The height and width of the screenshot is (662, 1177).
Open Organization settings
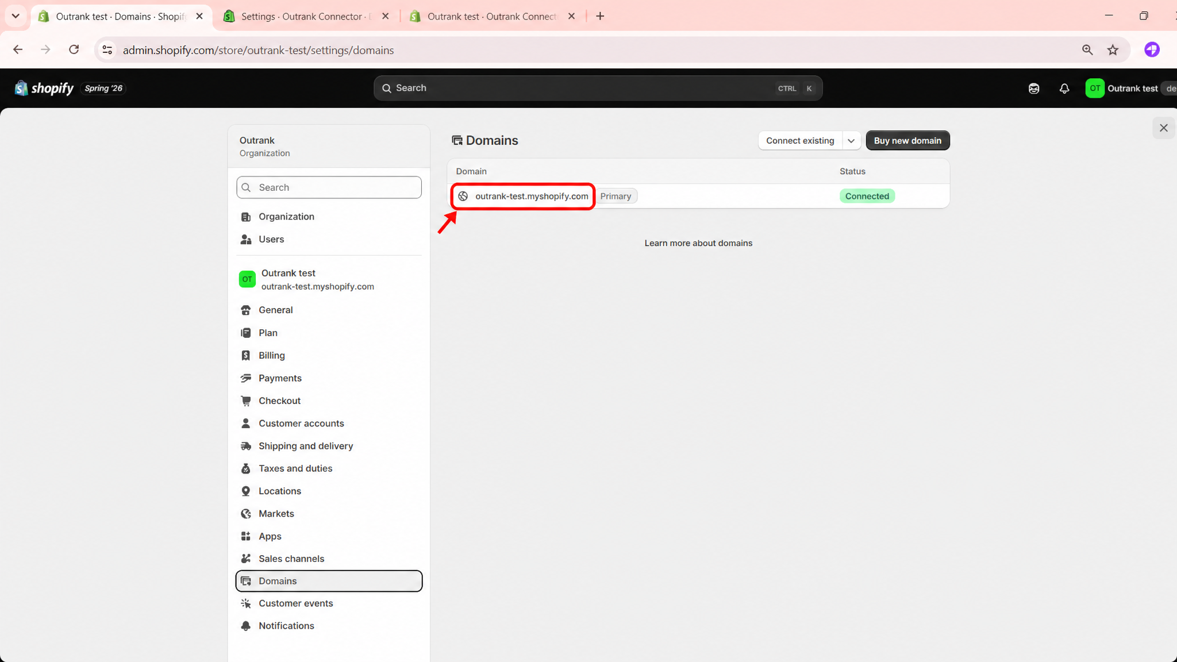coord(329,217)
